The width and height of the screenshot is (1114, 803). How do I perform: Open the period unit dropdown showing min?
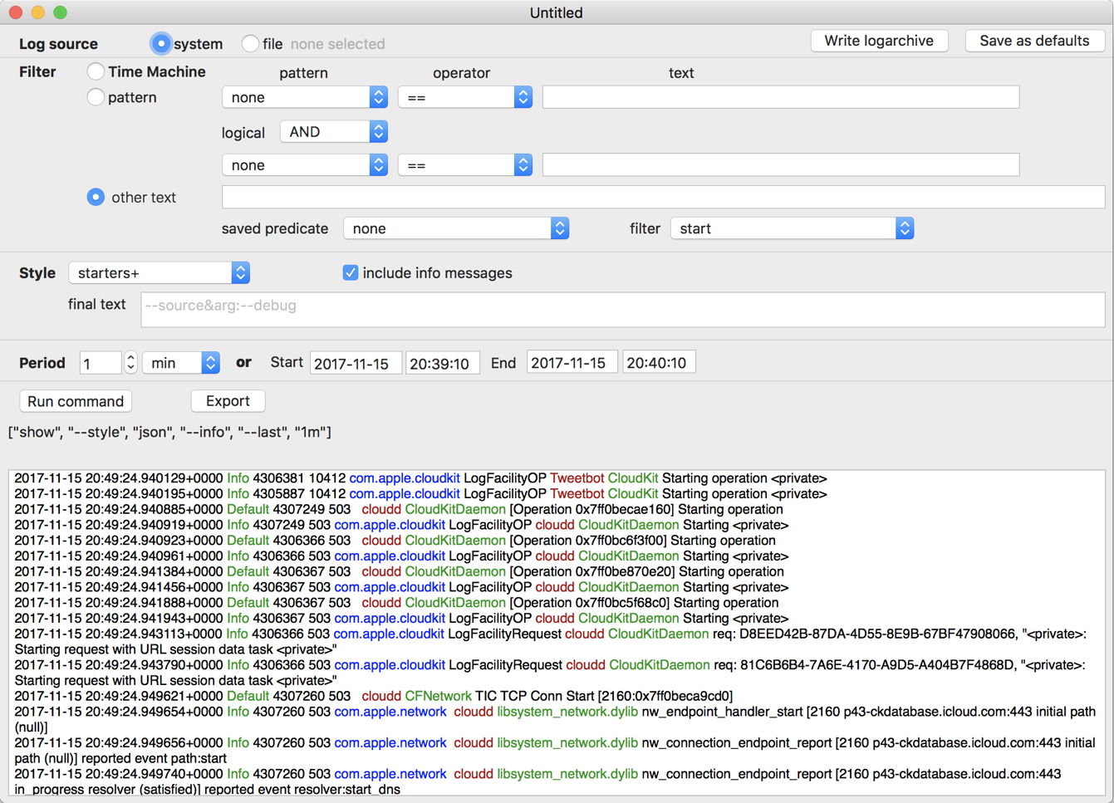click(180, 363)
